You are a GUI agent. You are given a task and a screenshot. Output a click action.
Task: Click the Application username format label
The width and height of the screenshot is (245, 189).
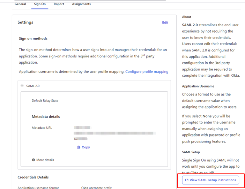[x=38, y=188]
